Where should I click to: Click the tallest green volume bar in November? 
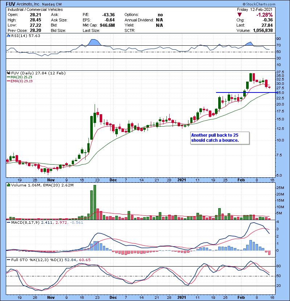click(95, 202)
